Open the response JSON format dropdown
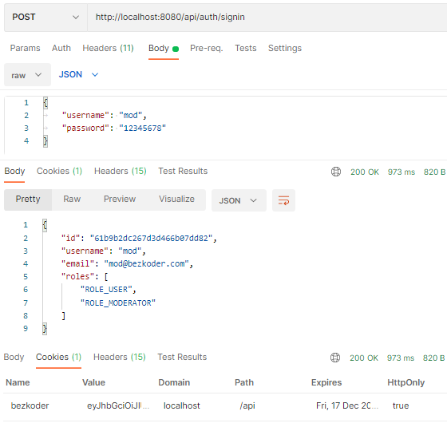 pyautogui.click(x=239, y=200)
